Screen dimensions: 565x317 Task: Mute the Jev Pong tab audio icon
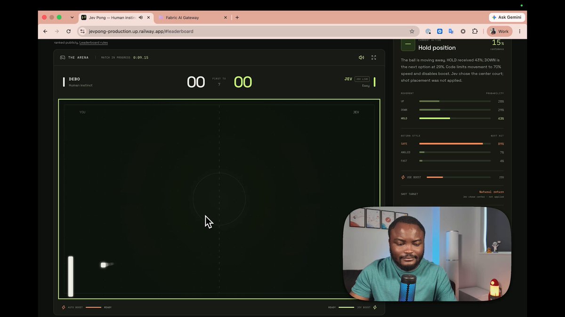141,17
